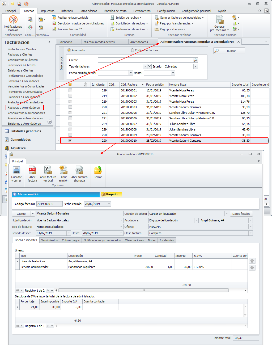
Task: Check row for invoice 2019000007
Action: [x=70, y=124]
